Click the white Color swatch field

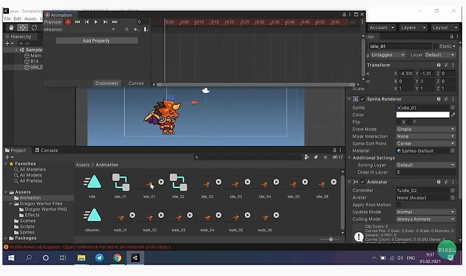click(x=422, y=115)
